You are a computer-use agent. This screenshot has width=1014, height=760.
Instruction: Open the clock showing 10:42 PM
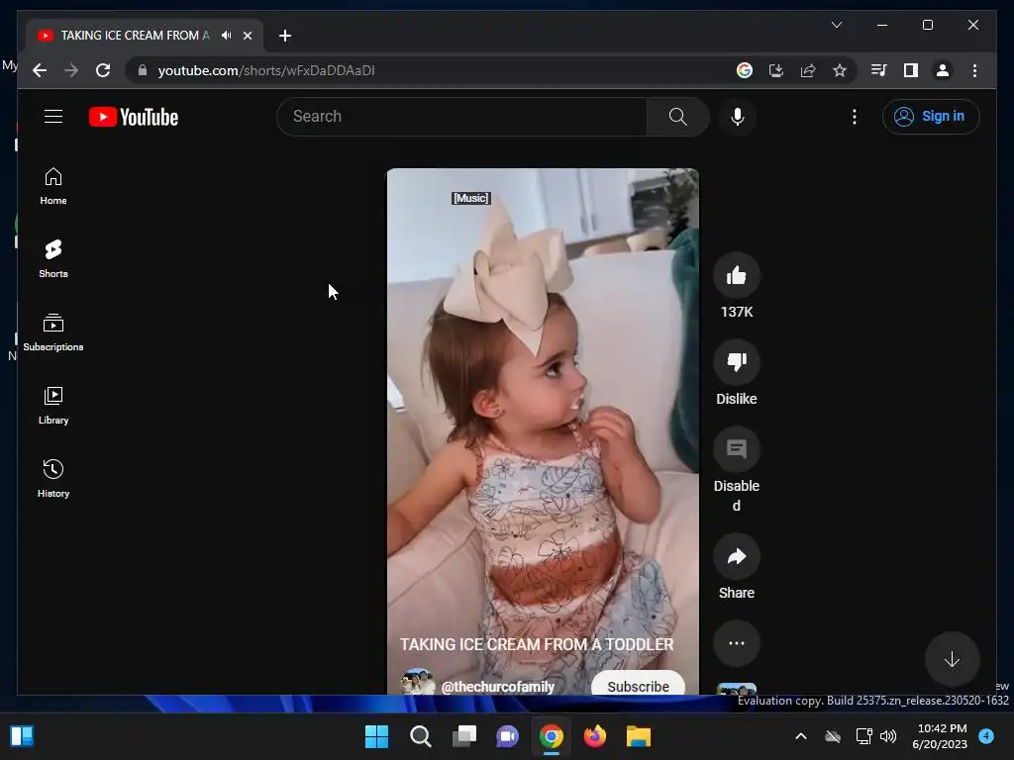click(941, 736)
